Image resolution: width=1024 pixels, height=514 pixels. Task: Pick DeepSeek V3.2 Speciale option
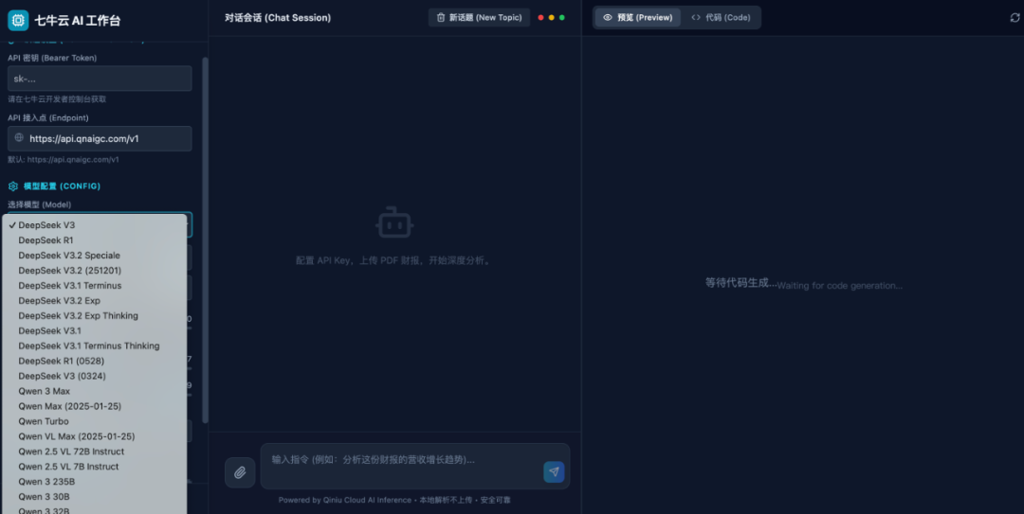69,256
